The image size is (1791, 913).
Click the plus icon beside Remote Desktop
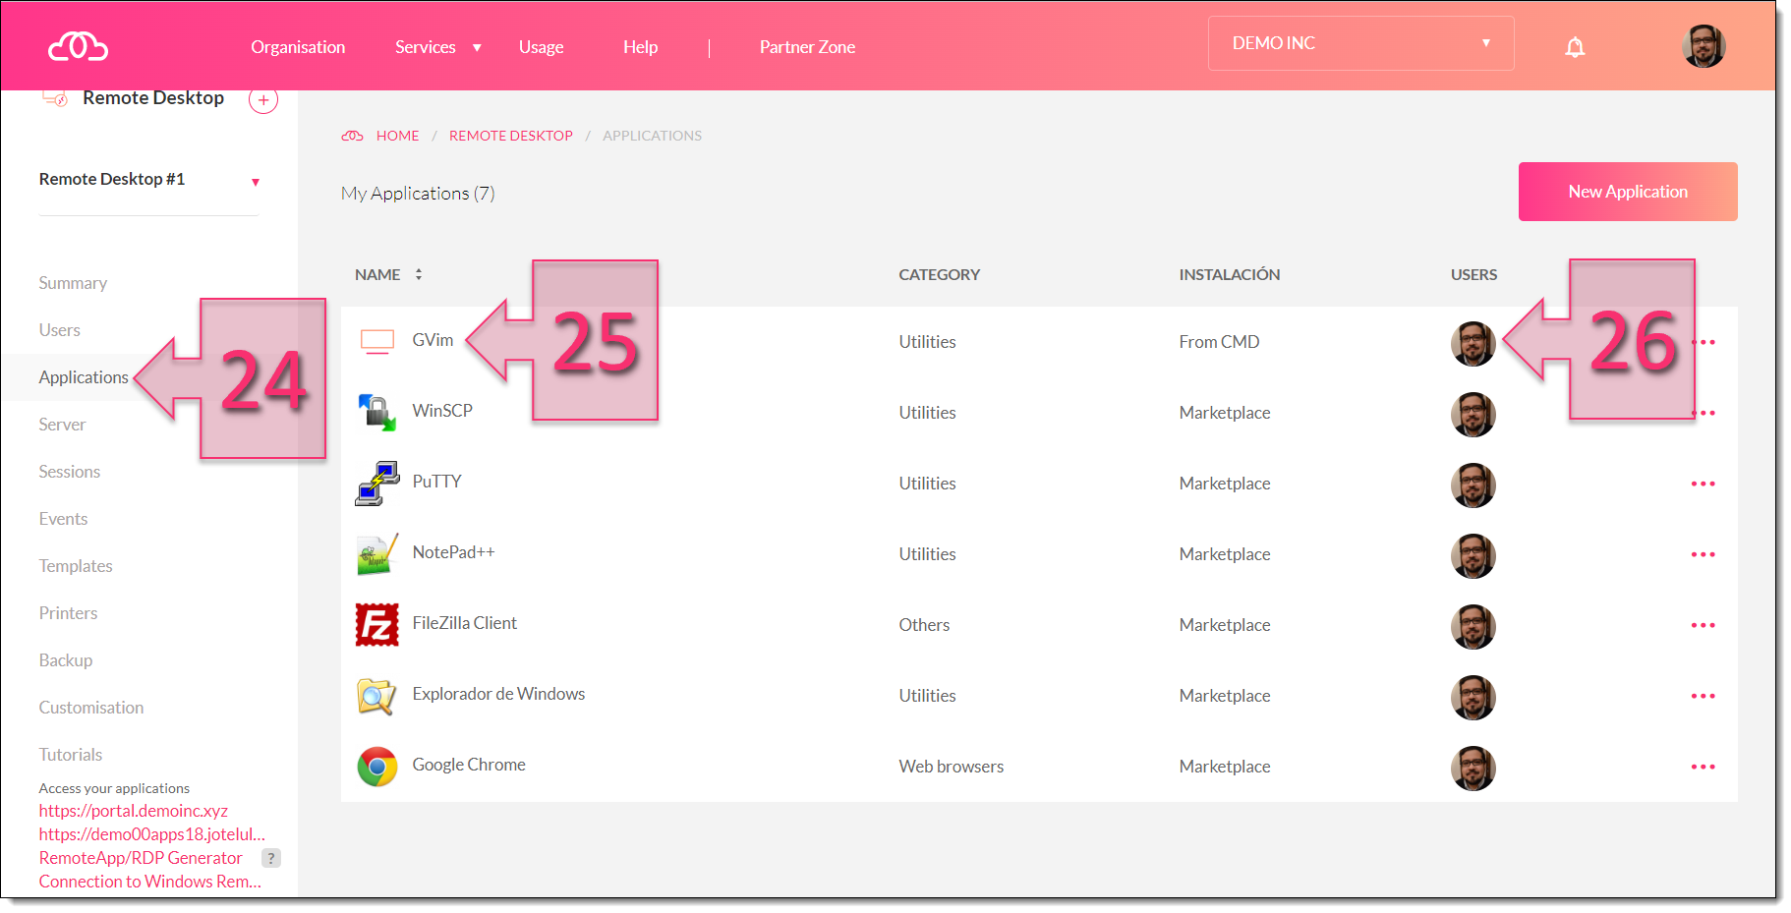(x=263, y=100)
